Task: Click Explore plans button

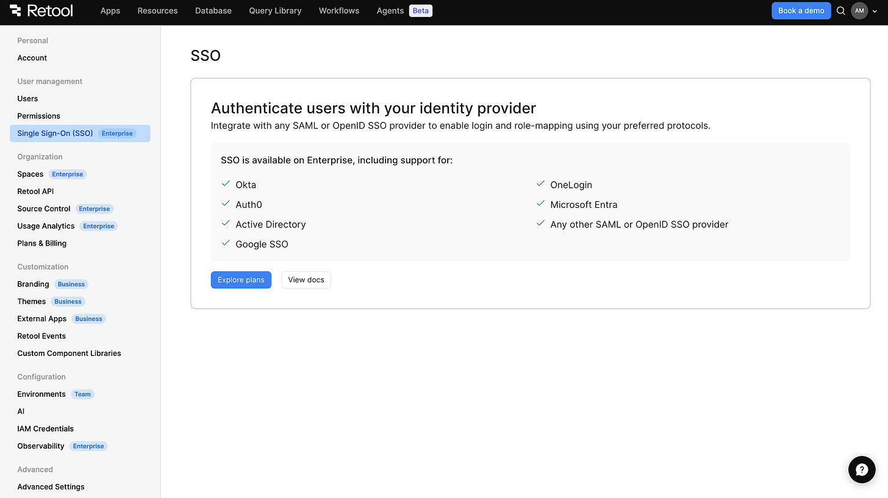Action: click(241, 280)
